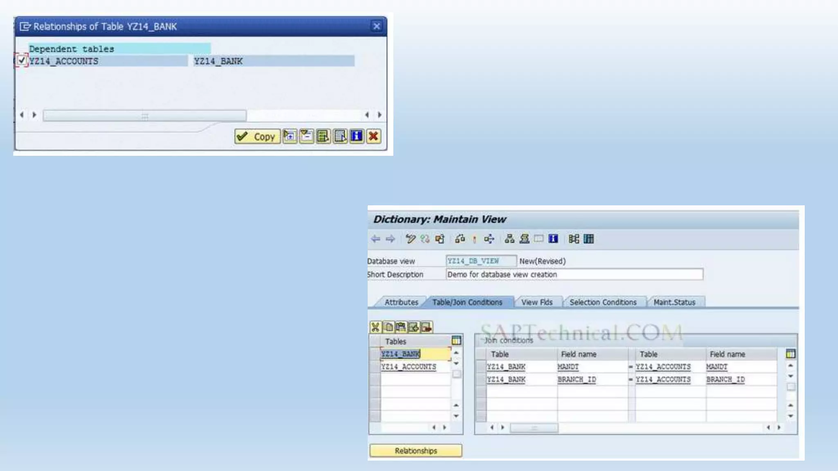Open the Selection Conditions tab

[x=603, y=303]
